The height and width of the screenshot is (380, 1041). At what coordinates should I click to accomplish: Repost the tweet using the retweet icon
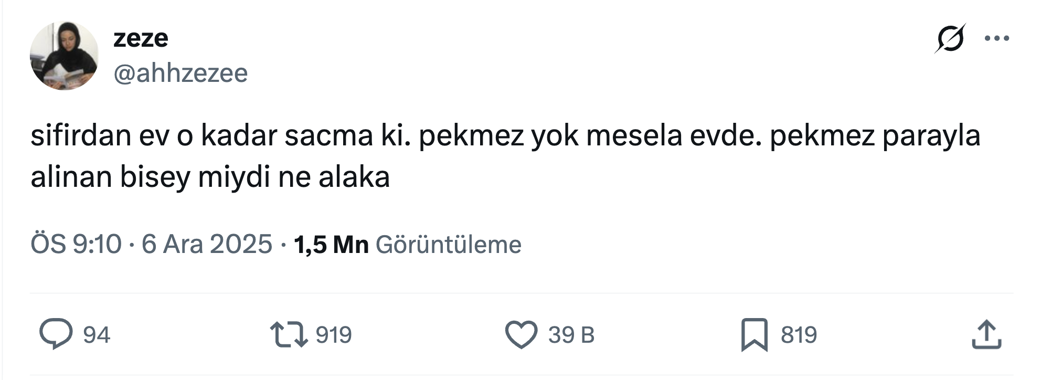289,334
